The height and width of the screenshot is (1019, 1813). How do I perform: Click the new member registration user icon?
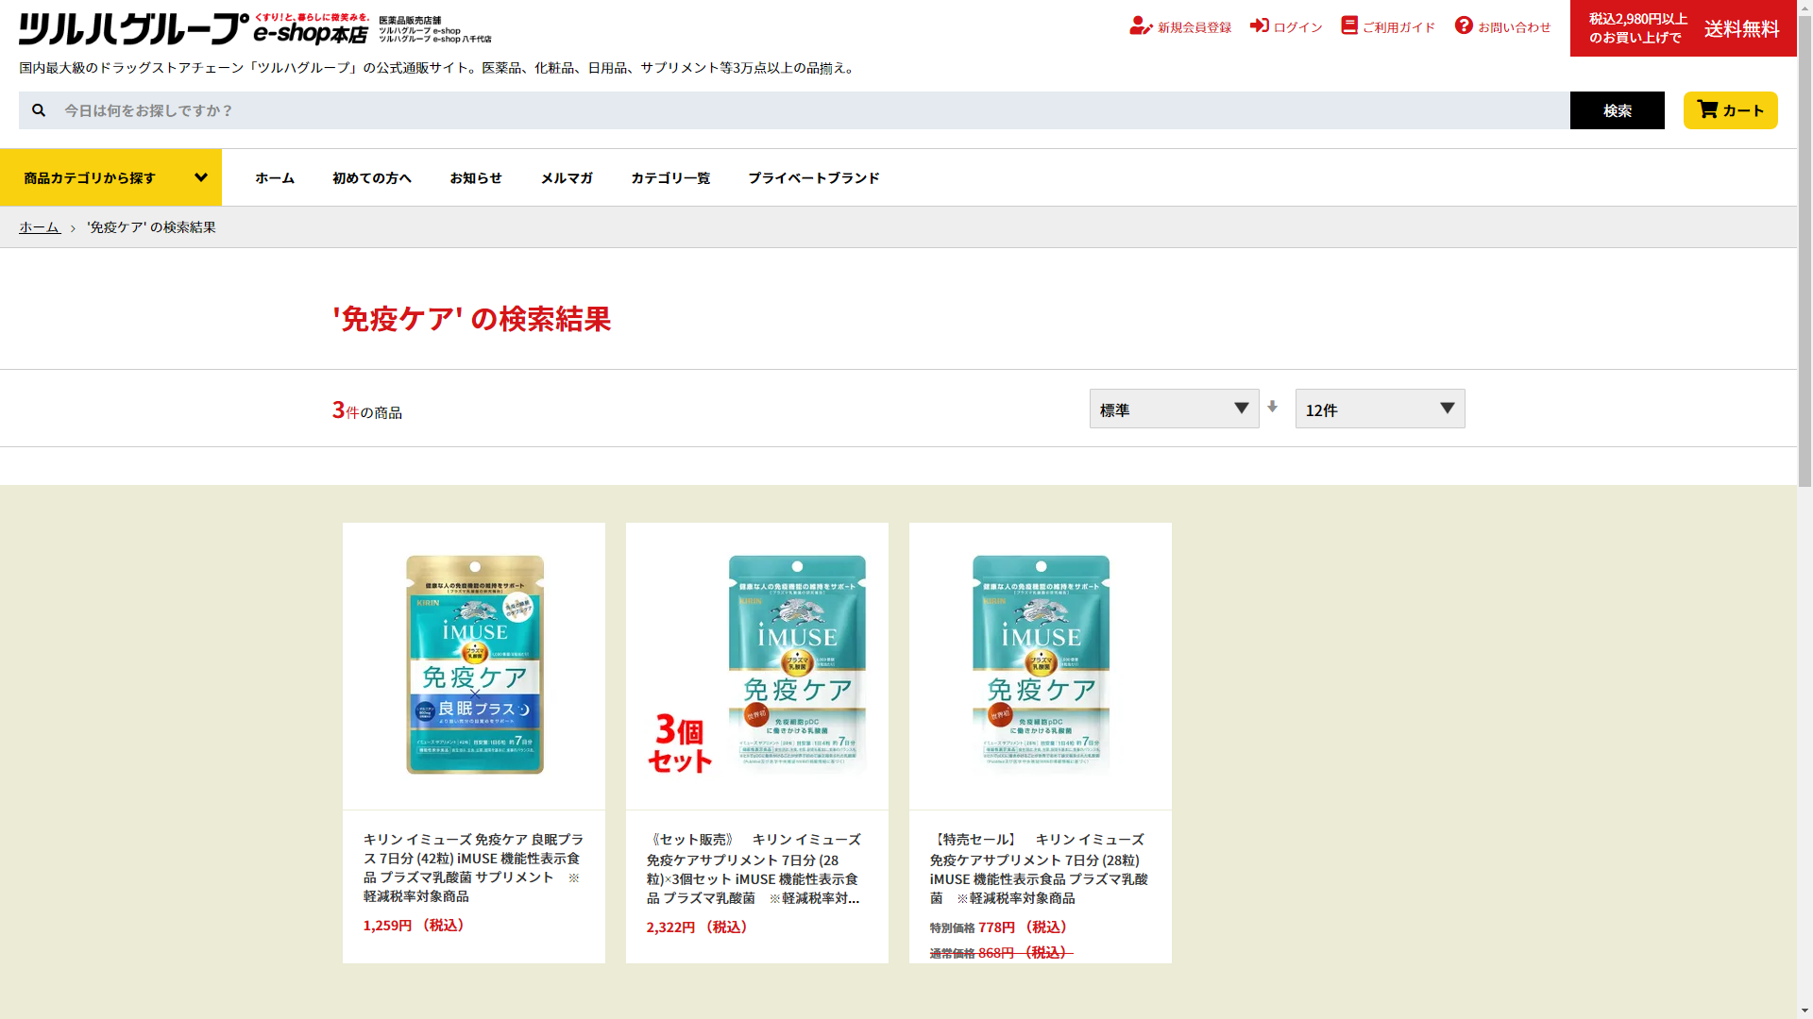(x=1140, y=26)
